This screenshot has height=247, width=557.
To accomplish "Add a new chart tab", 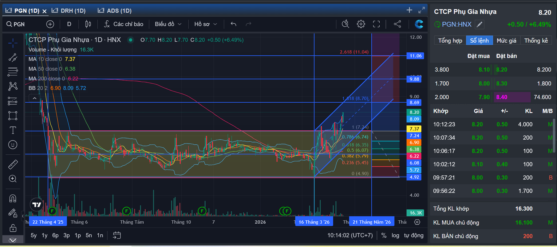I will 409,10.
